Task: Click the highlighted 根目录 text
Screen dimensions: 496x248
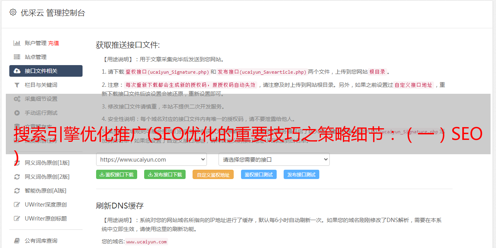Action: click(x=377, y=72)
